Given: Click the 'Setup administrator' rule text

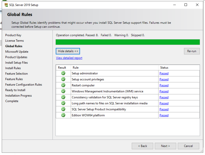Looking at the screenshot, I should 85,73.
